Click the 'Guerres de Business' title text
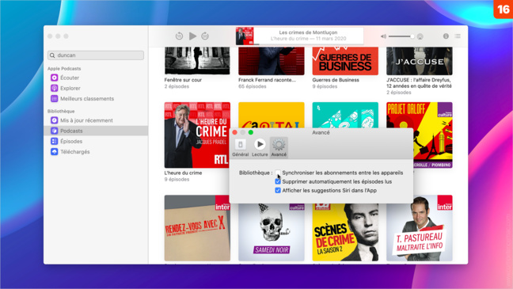The width and height of the screenshot is (513, 289). tap(336, 80)
